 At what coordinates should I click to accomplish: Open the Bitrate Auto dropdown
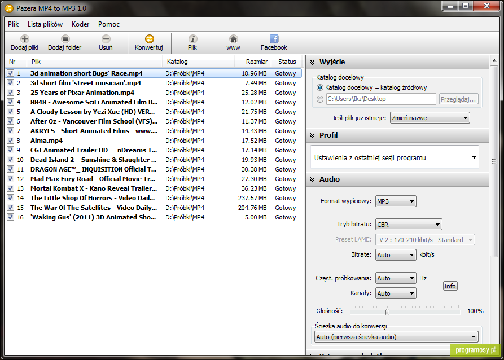click(x=396, y=255)
